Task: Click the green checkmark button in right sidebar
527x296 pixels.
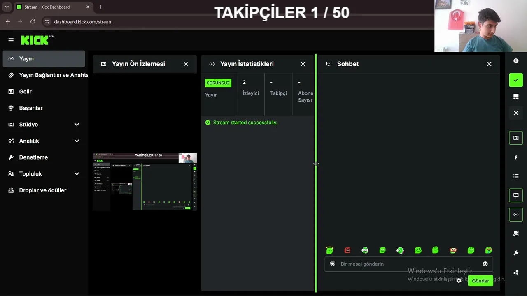Action: point(516,80)
